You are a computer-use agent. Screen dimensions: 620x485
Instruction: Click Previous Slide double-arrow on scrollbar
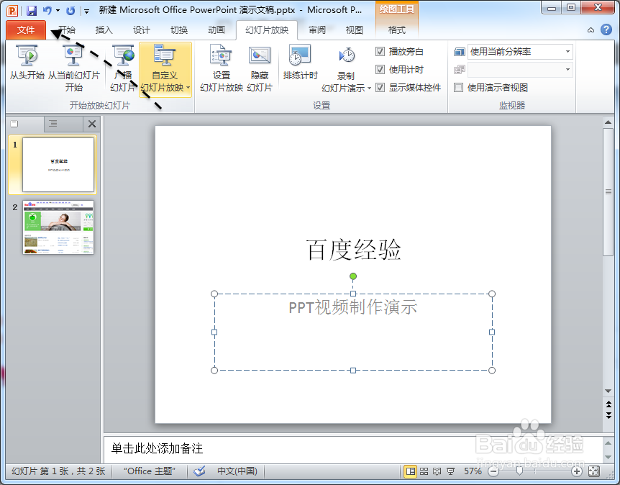[x=608, y=404]
